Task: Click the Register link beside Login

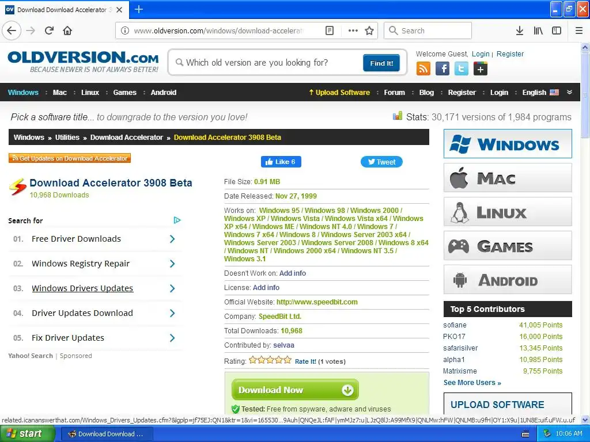Action: [510, 54]
